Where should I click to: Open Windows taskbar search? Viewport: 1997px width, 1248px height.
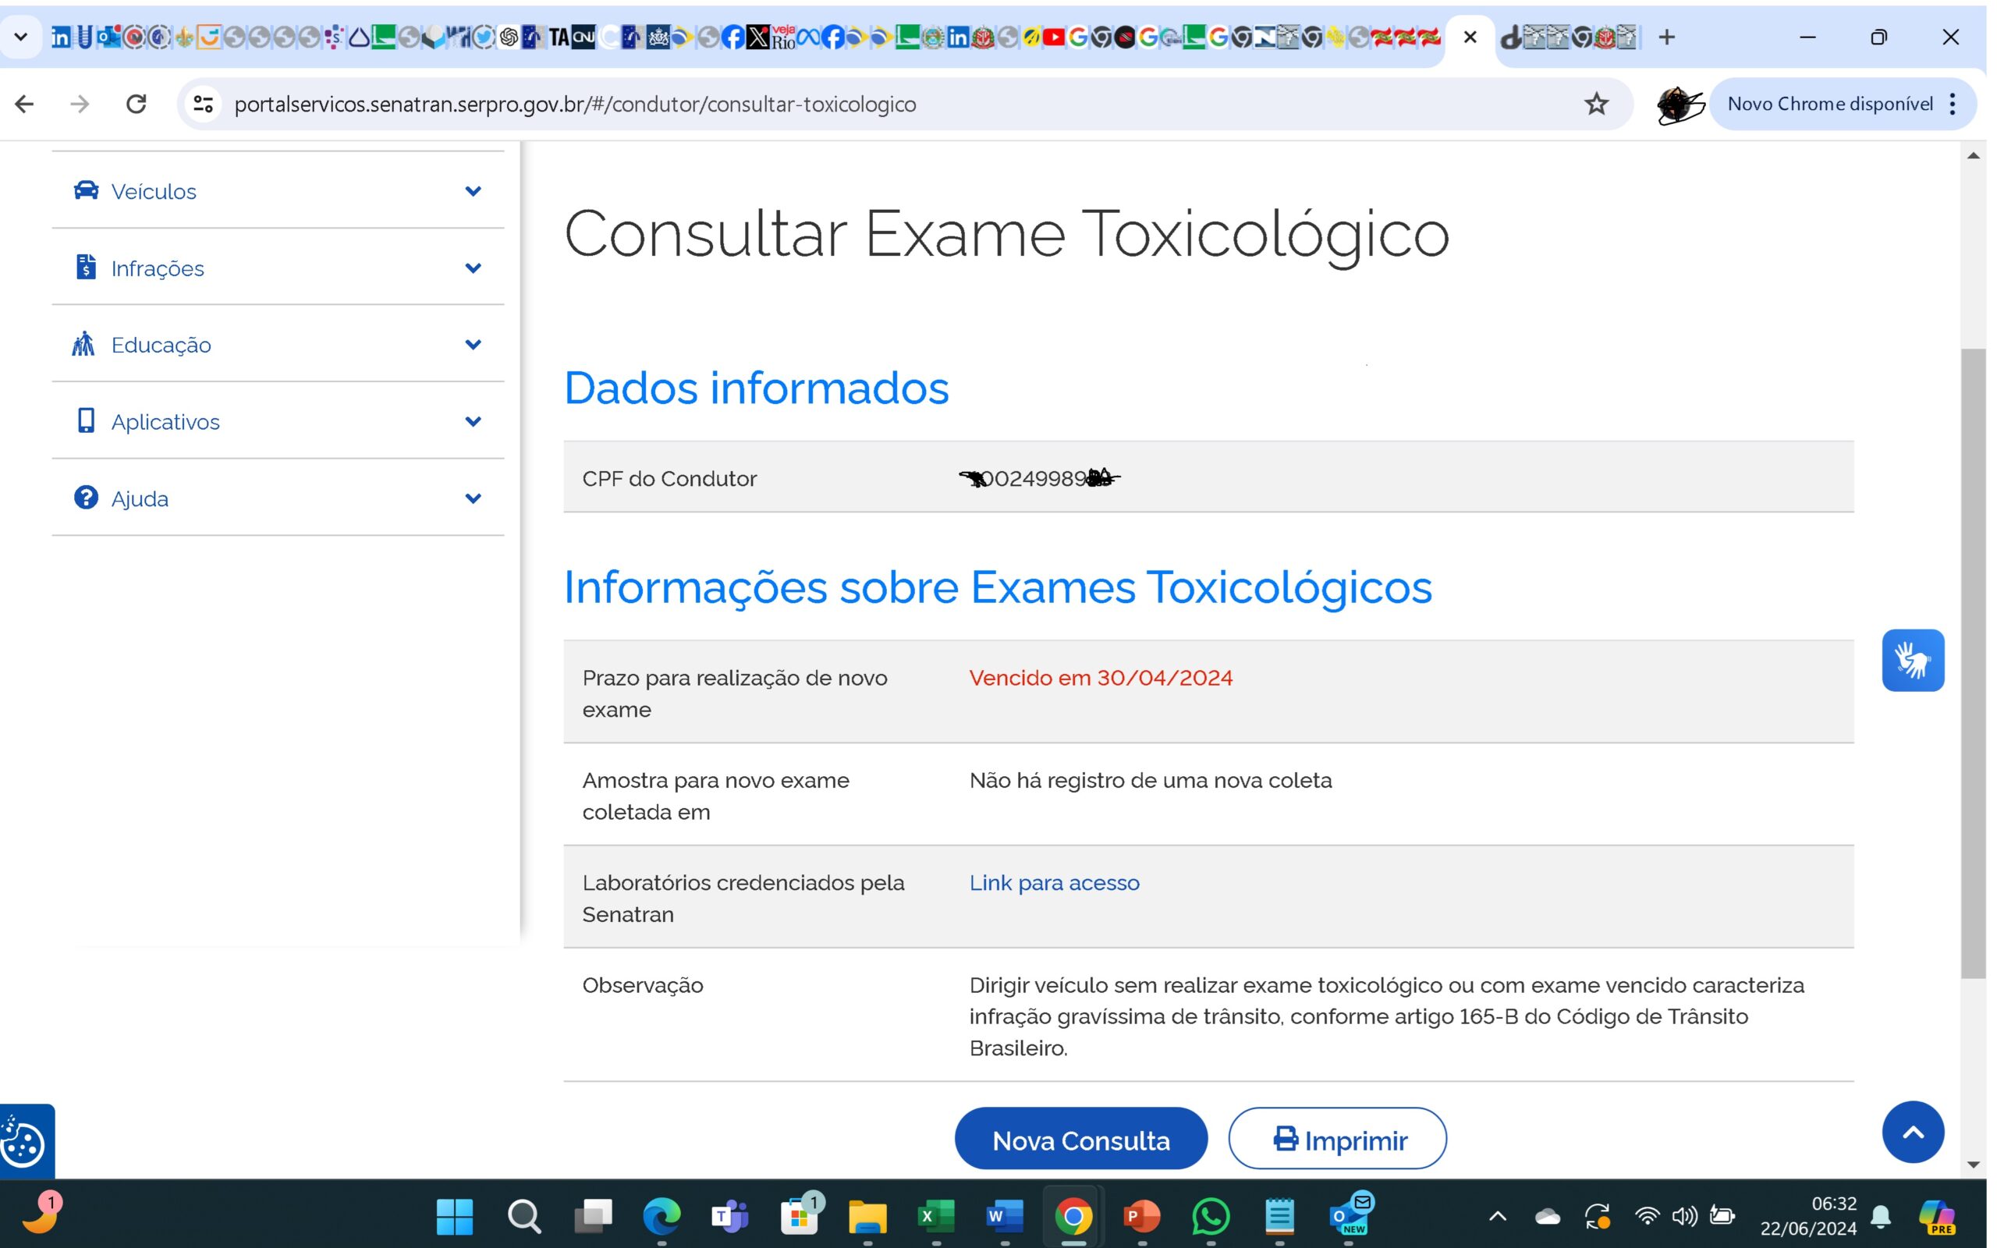click(x=524, y=1216)
